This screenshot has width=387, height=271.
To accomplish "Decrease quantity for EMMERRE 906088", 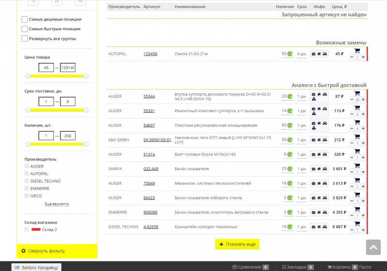I will [x=352, y=215].
